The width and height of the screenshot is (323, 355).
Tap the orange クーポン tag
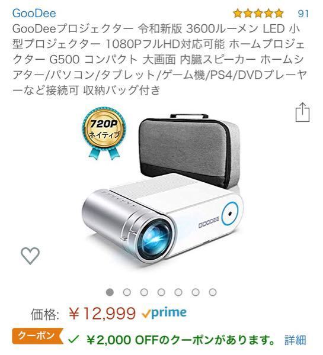tap(38, 335)
